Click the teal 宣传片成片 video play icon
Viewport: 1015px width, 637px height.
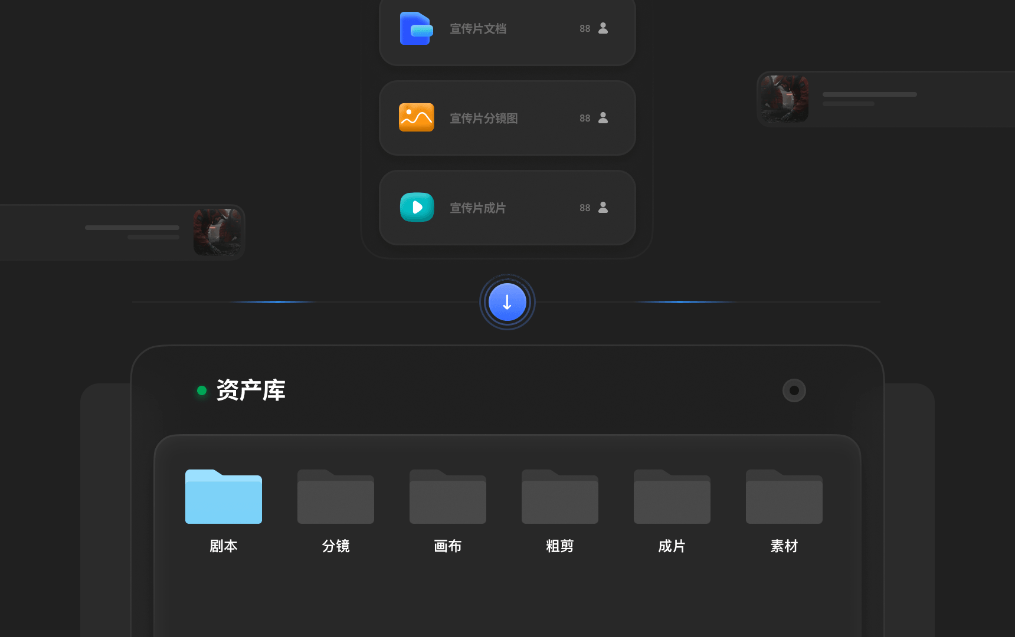(417, 207)
